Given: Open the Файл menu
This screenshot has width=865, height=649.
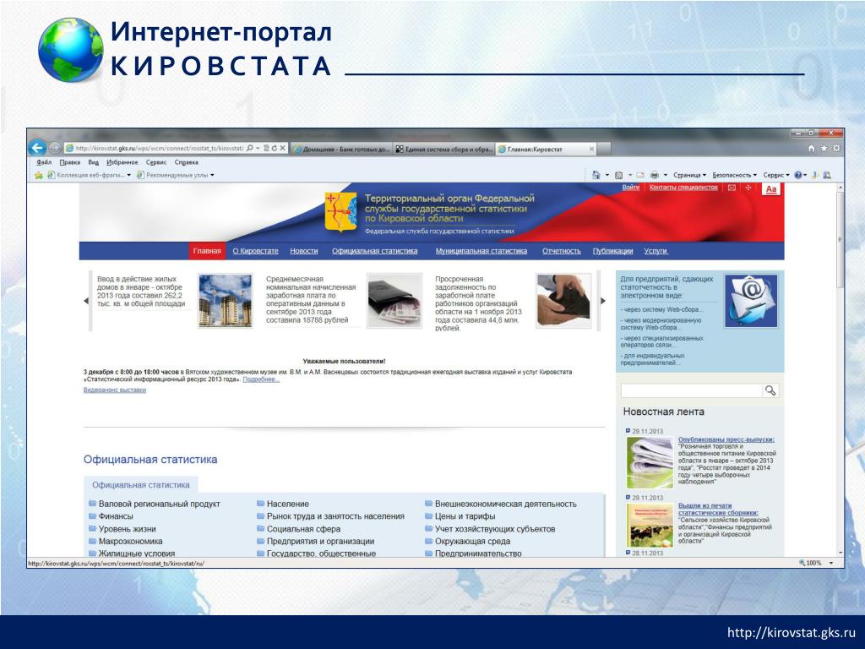Looking at the screenshot, I should [44, 162].
